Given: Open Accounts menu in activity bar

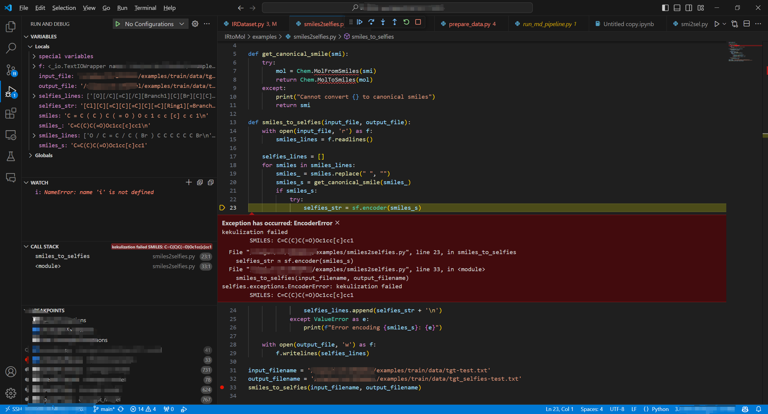Looking at the screenshot, I should point(11,372).
